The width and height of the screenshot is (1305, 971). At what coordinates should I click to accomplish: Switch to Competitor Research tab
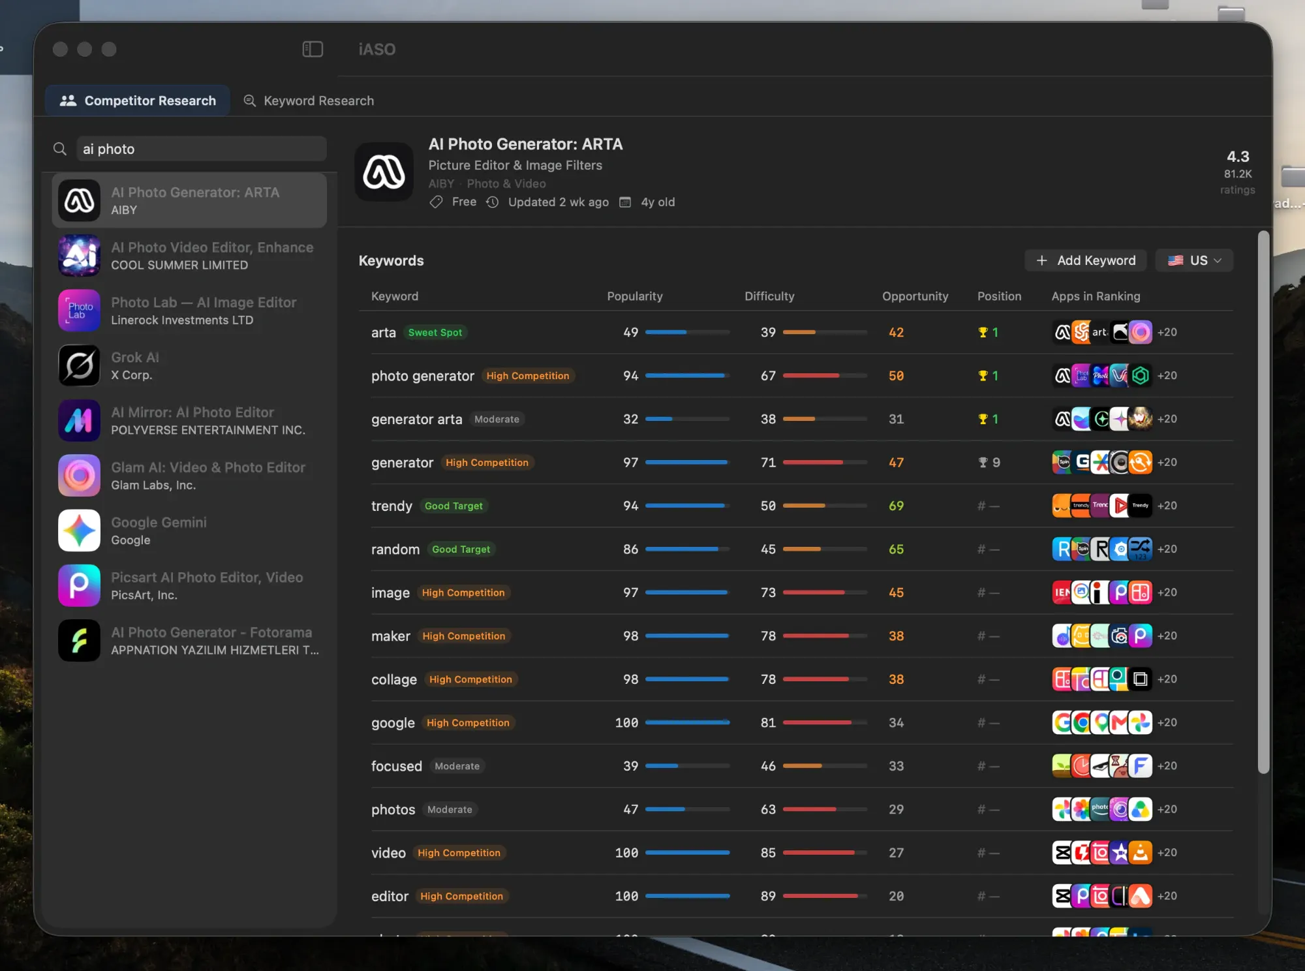[138, 100]
